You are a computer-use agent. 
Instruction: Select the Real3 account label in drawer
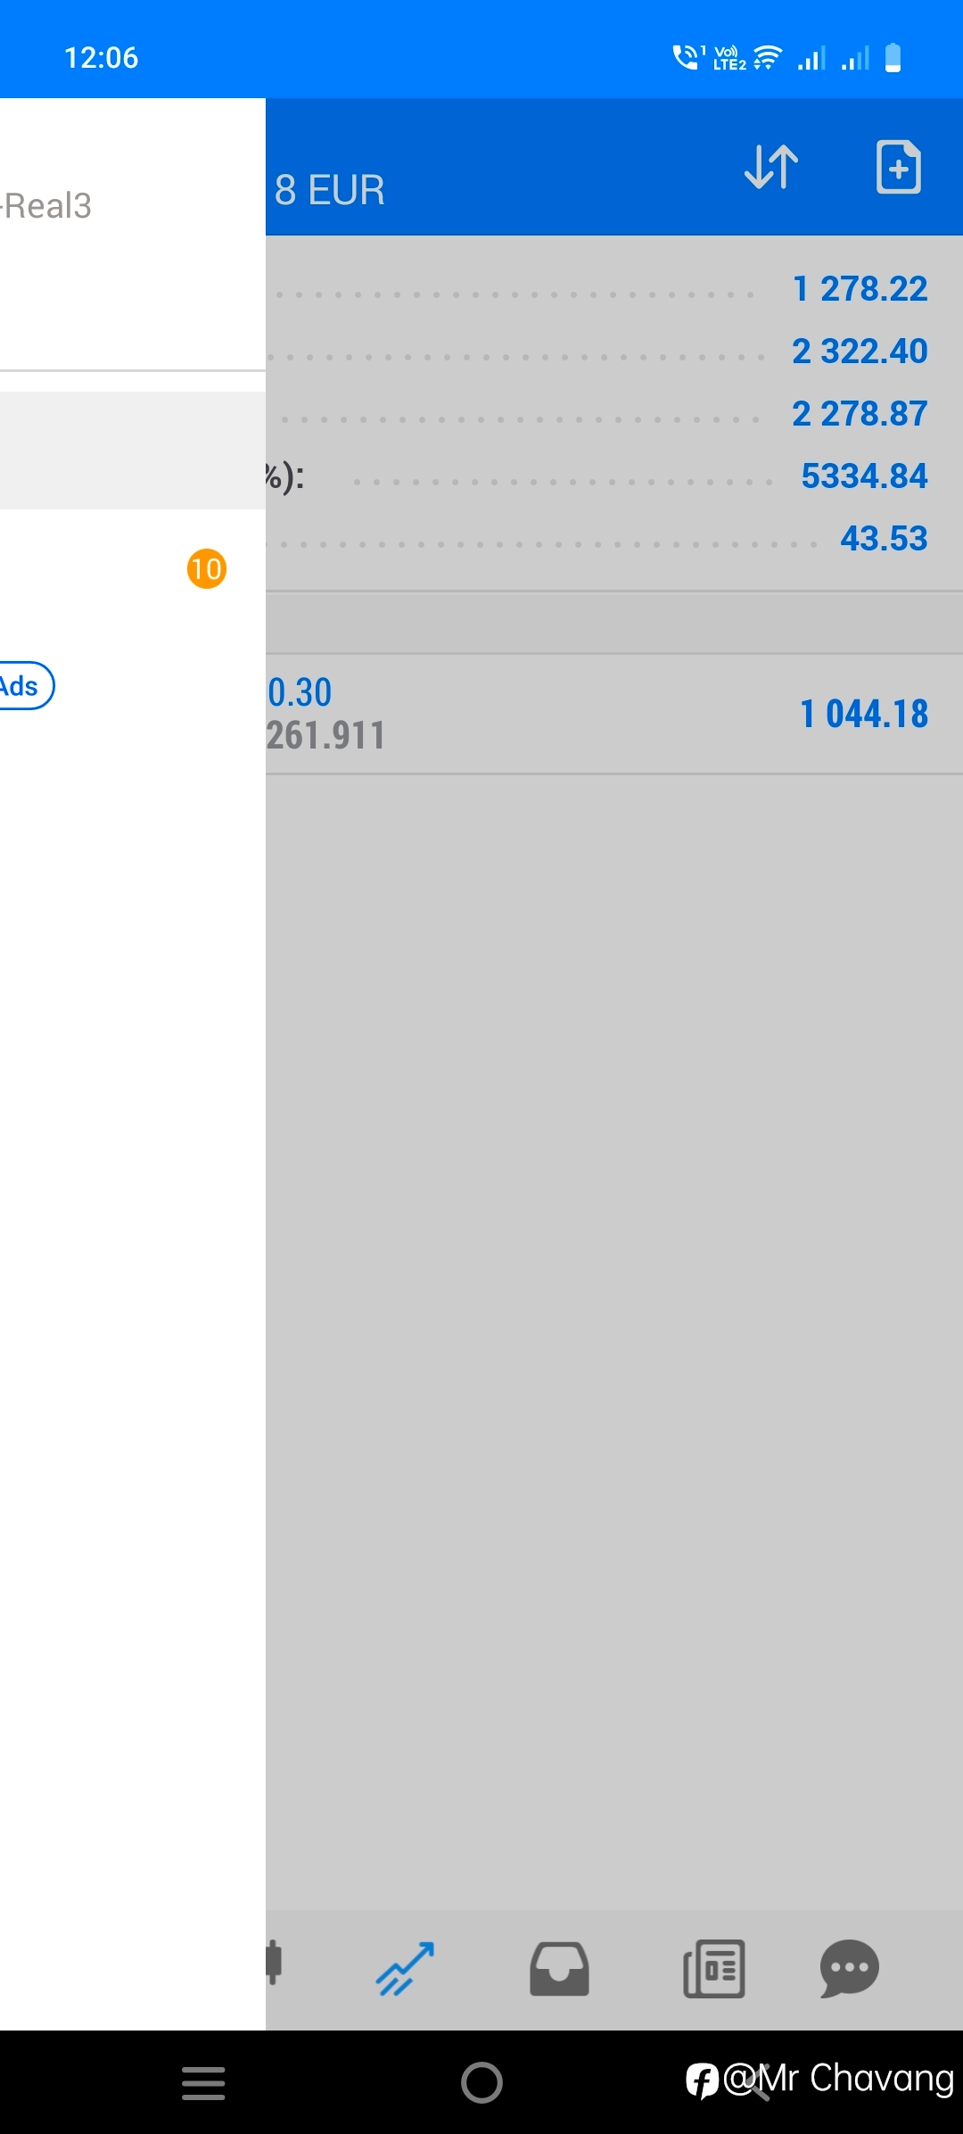pos(46,206)
